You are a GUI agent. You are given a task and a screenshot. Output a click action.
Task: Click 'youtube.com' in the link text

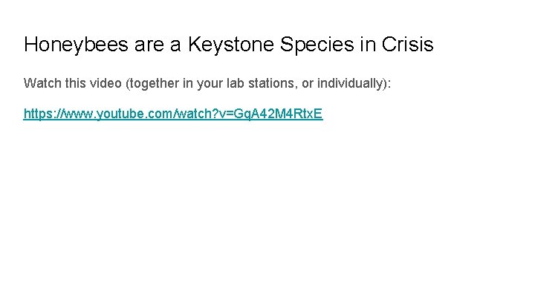[129, 114]
